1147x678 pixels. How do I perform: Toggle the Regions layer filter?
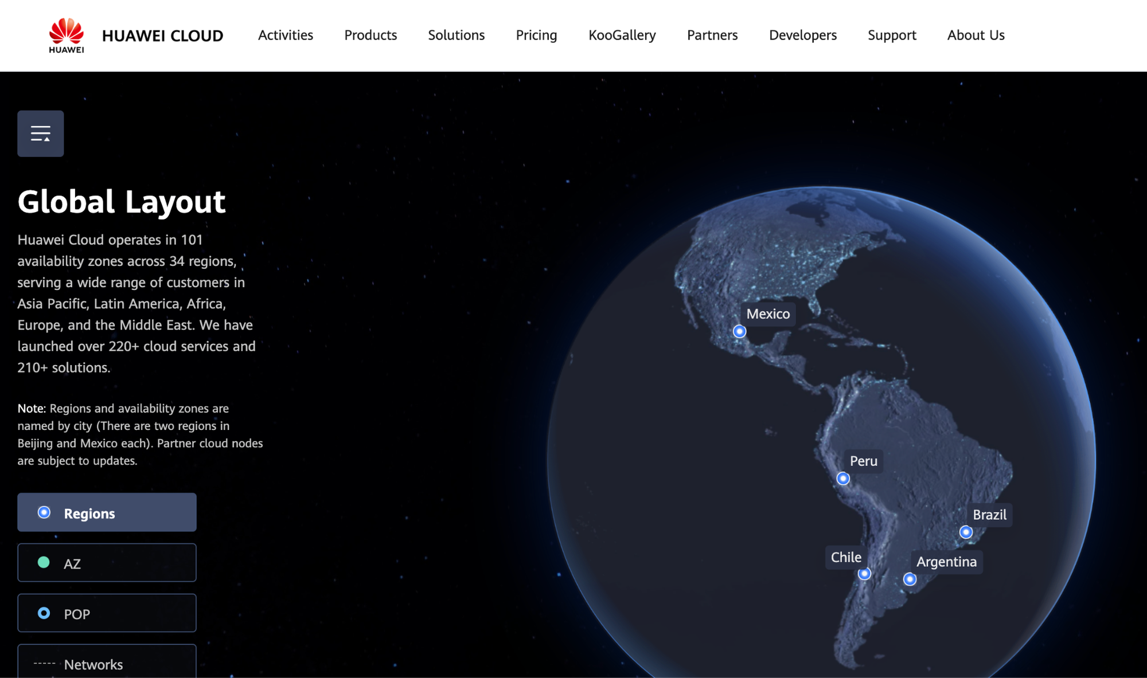[107, 512]
